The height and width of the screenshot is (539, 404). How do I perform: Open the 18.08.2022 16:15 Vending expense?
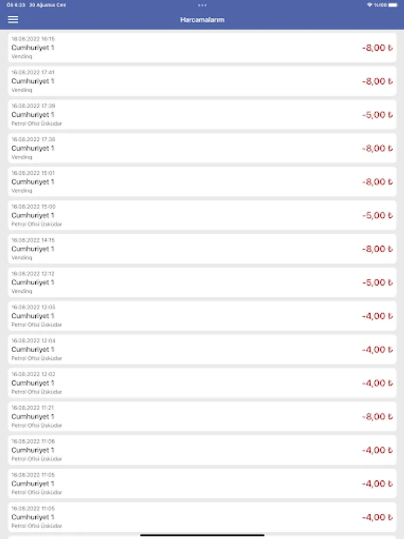tap(202, 47)
